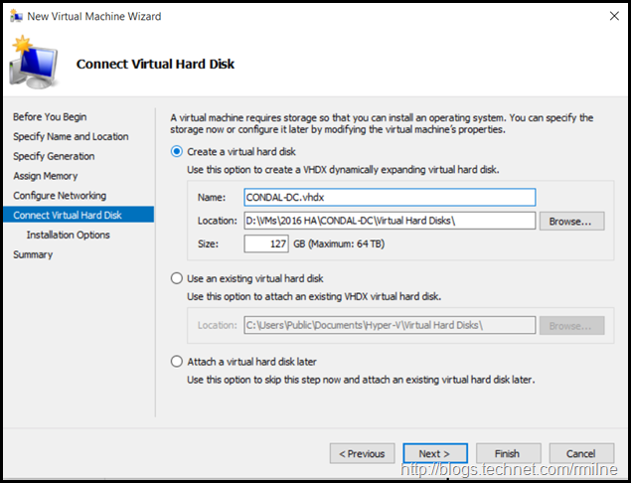Open 'Specify Name and Location' step
Viewport: 631px width, 483px height.
tap(71, 136)
